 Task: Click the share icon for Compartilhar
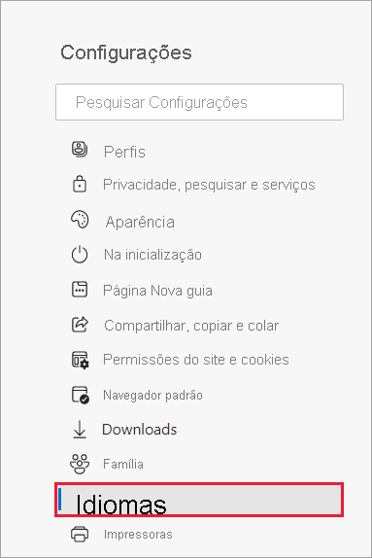tap(80, 324)
